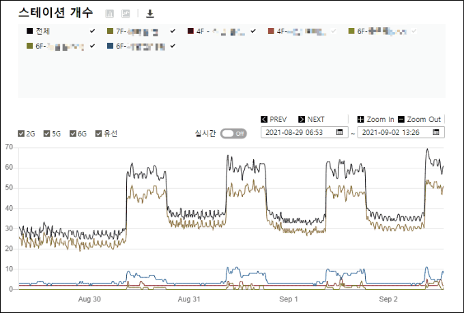Go to next time range with NEXT
The height and width of the screenshot is (313, 464).
(311, 119)
